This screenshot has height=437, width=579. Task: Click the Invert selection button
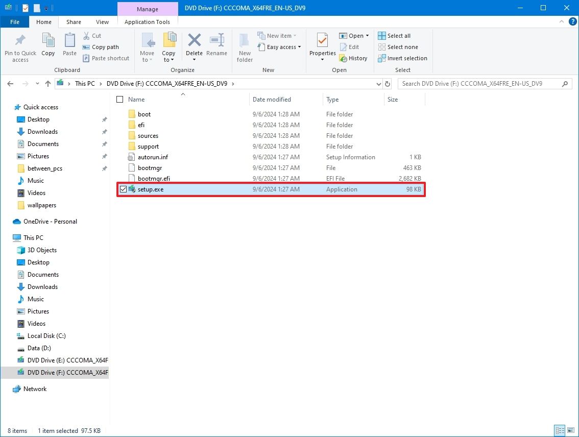402,58
